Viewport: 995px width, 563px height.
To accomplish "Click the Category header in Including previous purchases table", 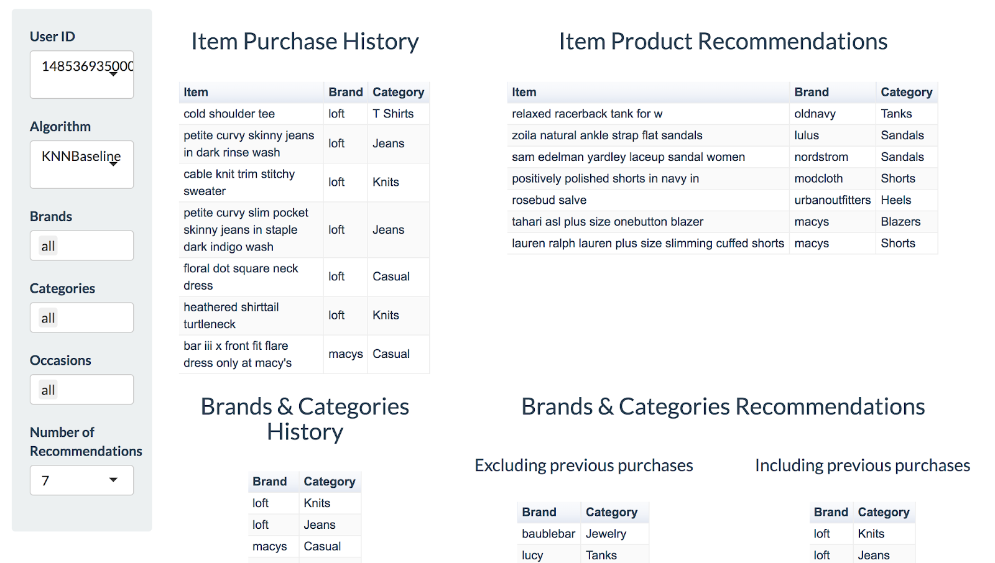I will (884, 512).
